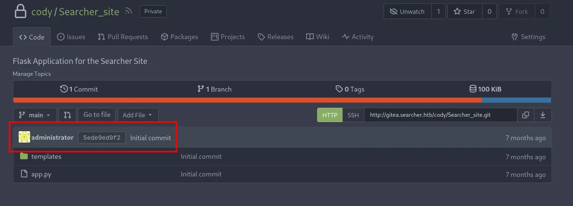Click the Go to file button
The height and width of the screenshot is (206, 573).
pyautogui.click(x=97, y=115)
